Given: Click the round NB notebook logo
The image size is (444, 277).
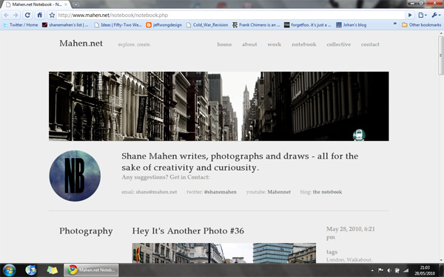Looking at the screenshot, I should click(x=75, y=176).
